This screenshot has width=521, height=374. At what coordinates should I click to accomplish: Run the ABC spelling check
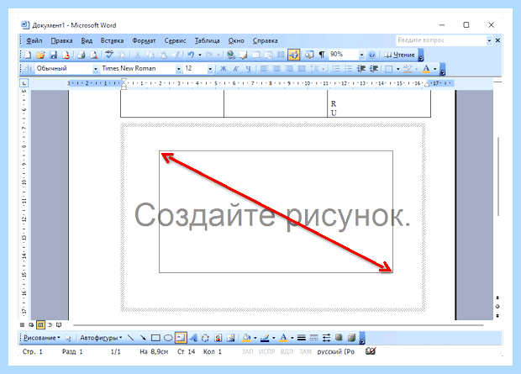(x=109, y=55)
